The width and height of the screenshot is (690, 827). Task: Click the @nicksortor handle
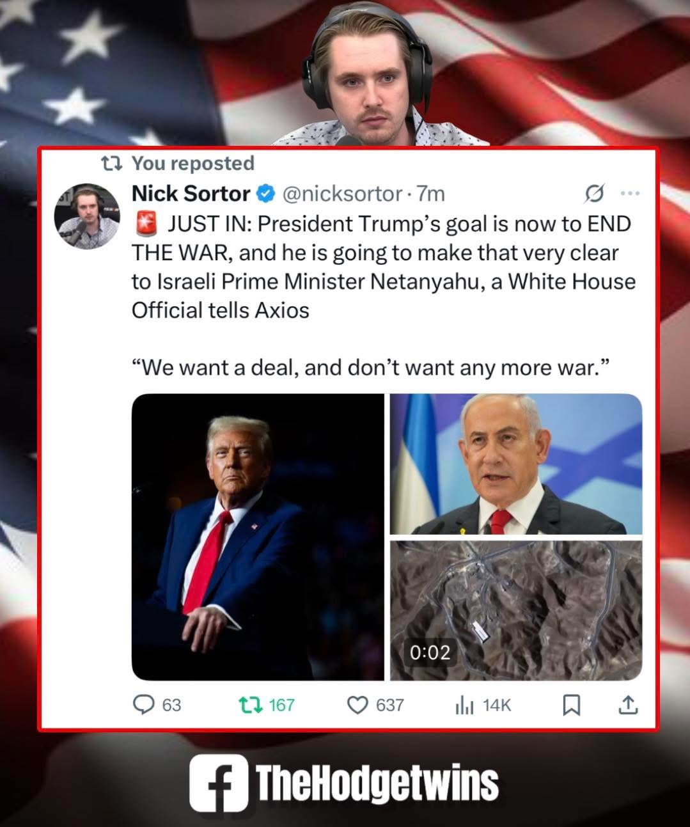click(341, 193)
